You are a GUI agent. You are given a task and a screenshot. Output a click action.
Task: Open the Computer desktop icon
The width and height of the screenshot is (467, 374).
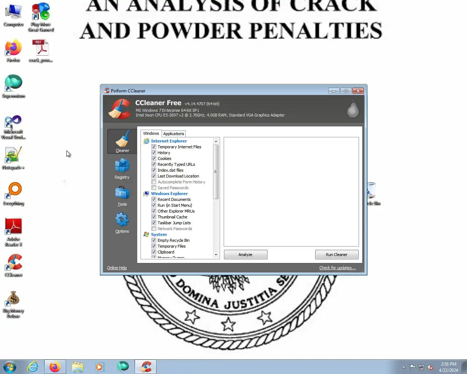(13, 15)
